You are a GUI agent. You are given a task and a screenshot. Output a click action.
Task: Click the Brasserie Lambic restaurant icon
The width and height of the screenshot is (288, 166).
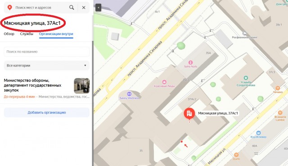(280, 112)
